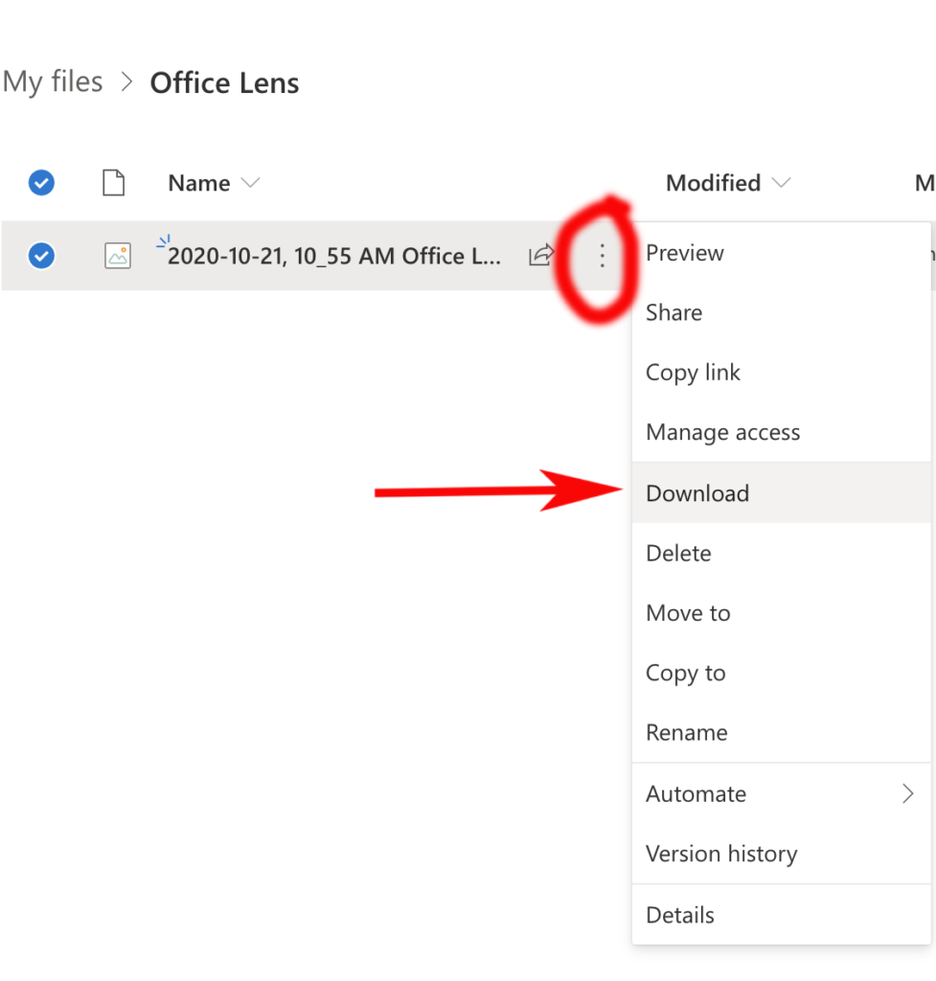This screenshot has width=936, height=981.
Task: Click the share icon beside the file name
Action: 541,255
